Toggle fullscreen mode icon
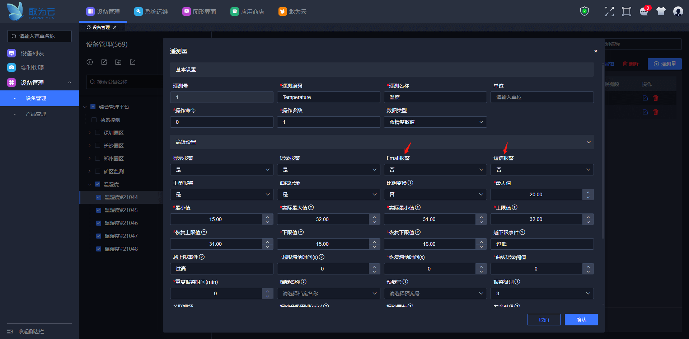The height and width of the screenshot is (339, 689). tap(609, 11)
